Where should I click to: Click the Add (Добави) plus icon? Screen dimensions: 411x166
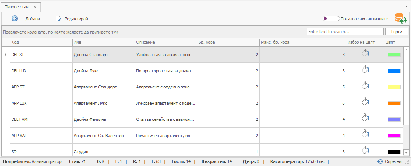[15, 18]
